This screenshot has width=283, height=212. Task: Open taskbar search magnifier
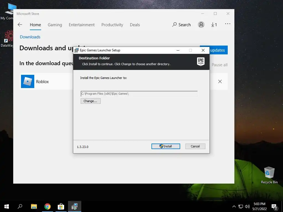tap(20, 206)
